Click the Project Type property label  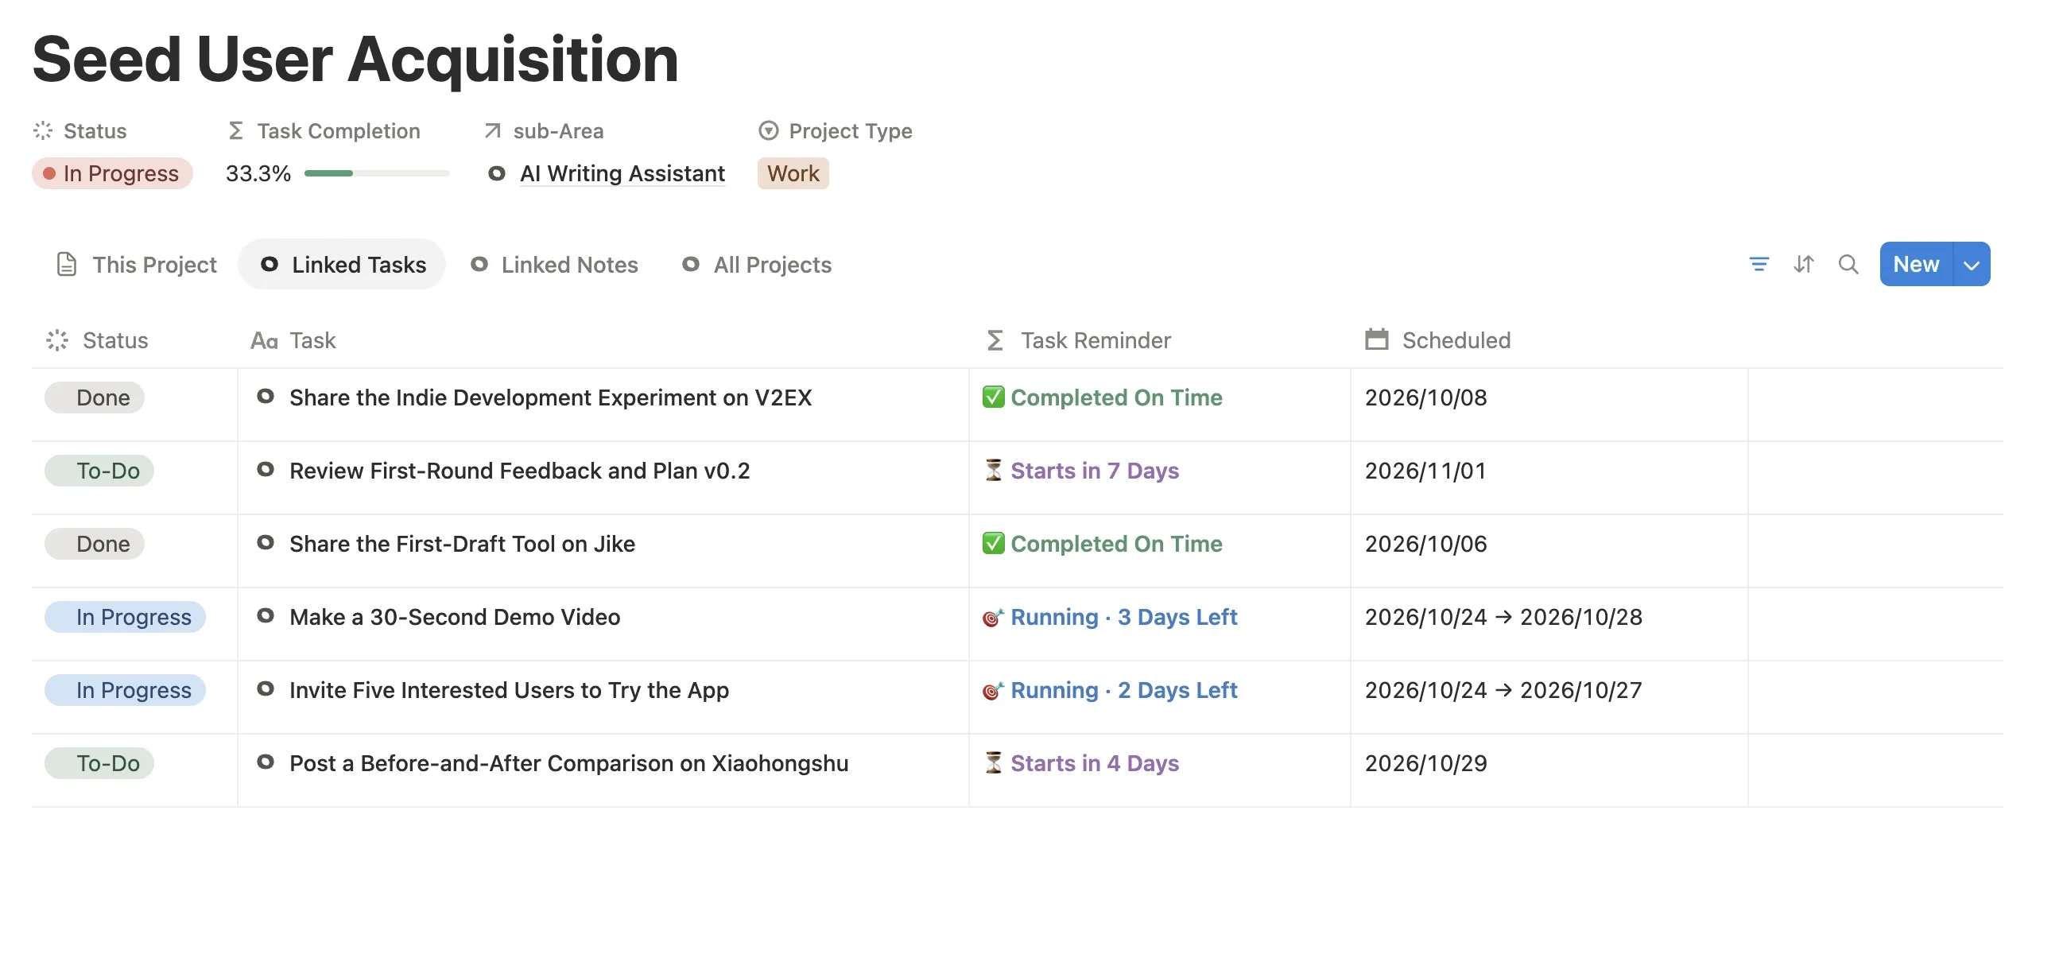tap(835, 131)
